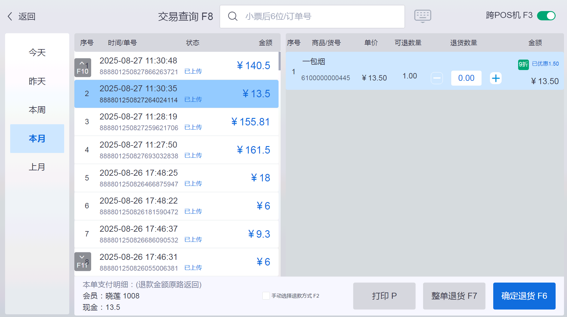Toggle the 跨POS机 F3 switch
The image size is (567, 317).
(x=546, y=16)
